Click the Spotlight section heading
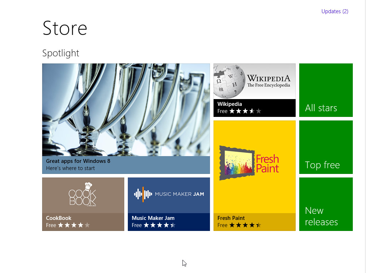Viewport: 366px width, 273px height. [x=61, y=53]
